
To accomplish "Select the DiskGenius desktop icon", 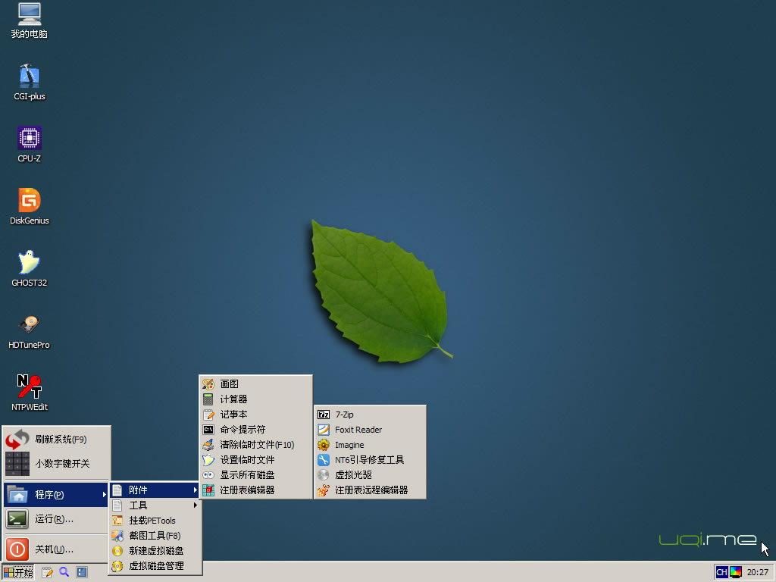I will 30,207.
